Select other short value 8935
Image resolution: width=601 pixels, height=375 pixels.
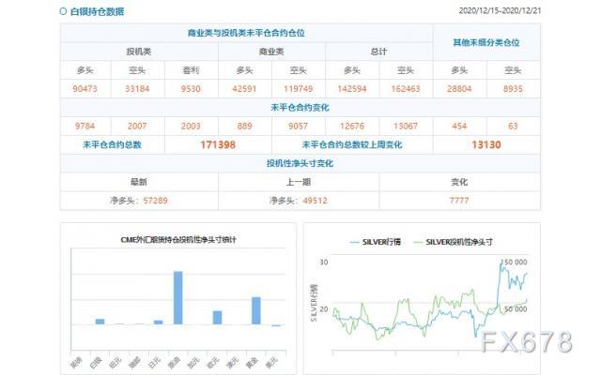[x=513, y=89]
